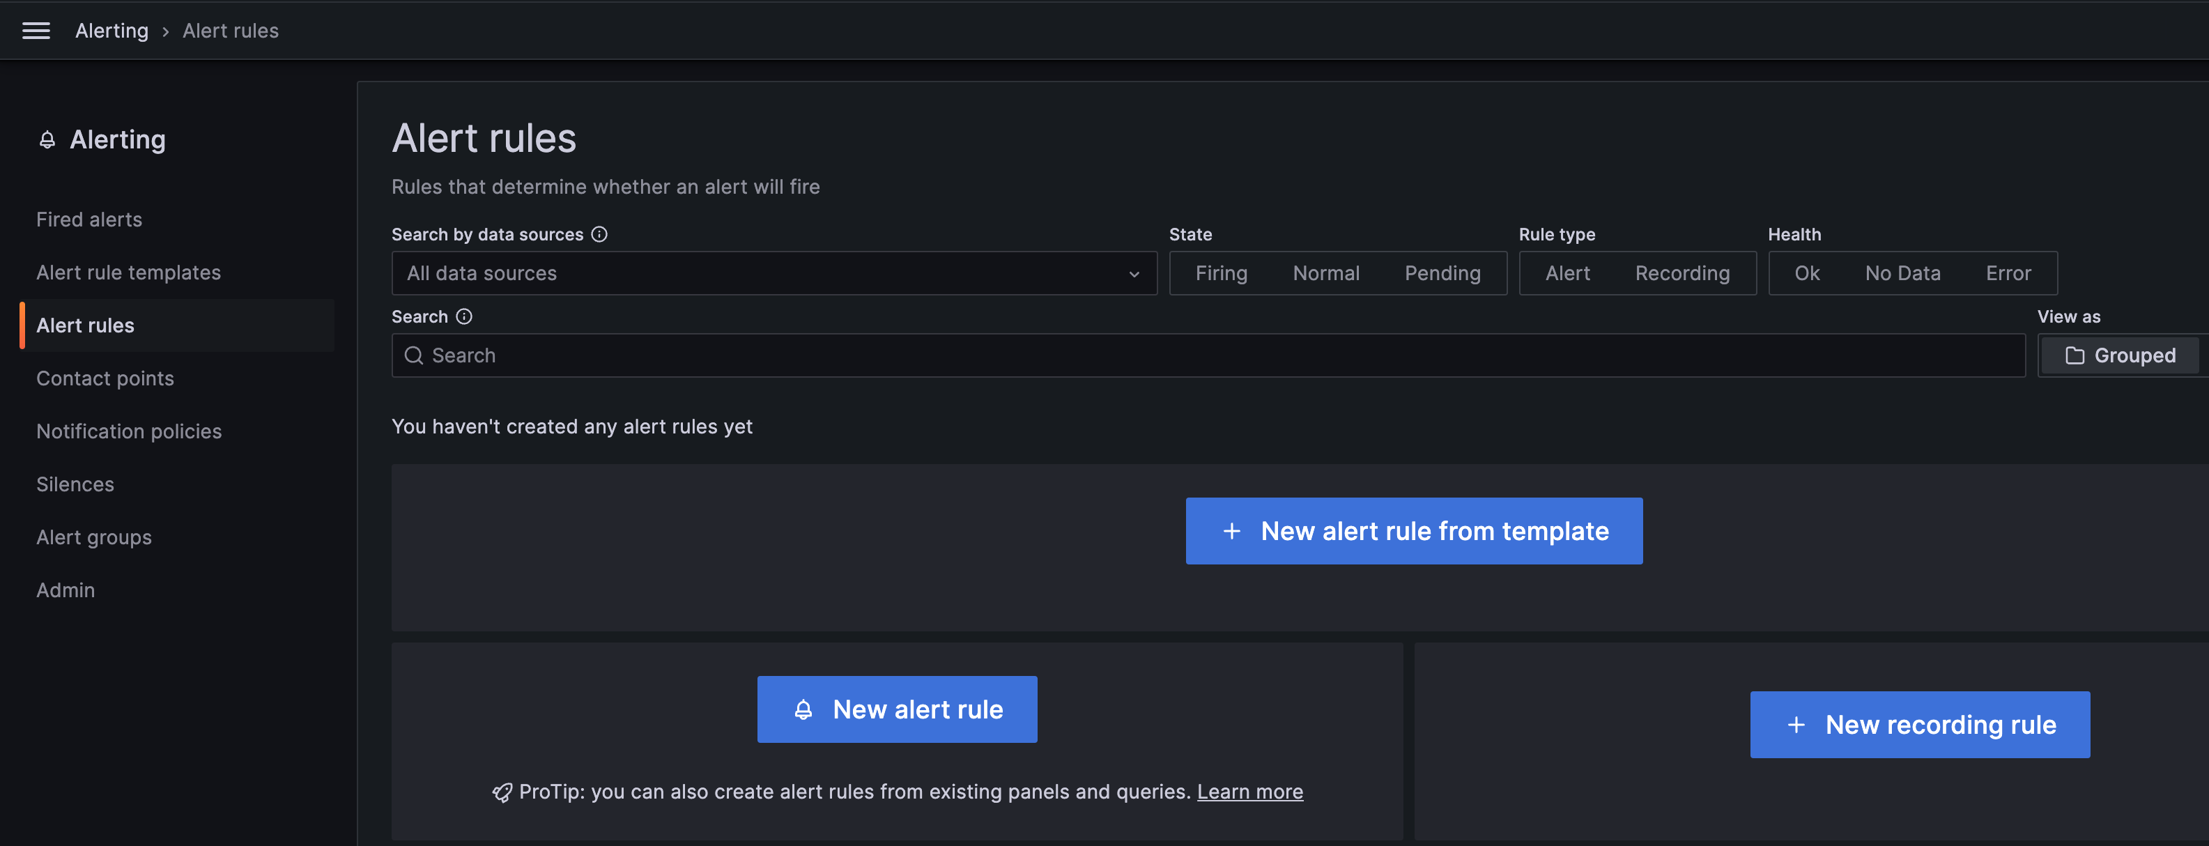Click the info circle icon next to Search
This screenshot has width=2209, height=846.
(x=465, y=316)
